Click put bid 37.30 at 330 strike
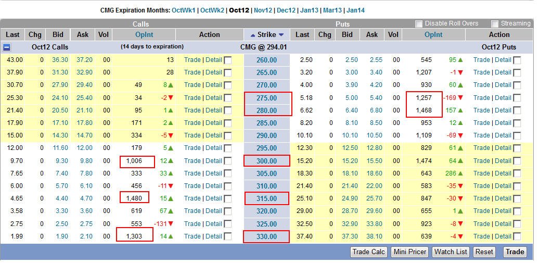 click(350, 236)
